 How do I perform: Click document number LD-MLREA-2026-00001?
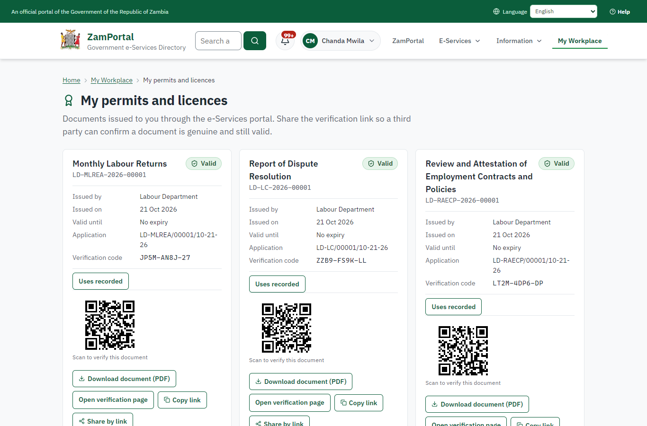tap(109, 175)
